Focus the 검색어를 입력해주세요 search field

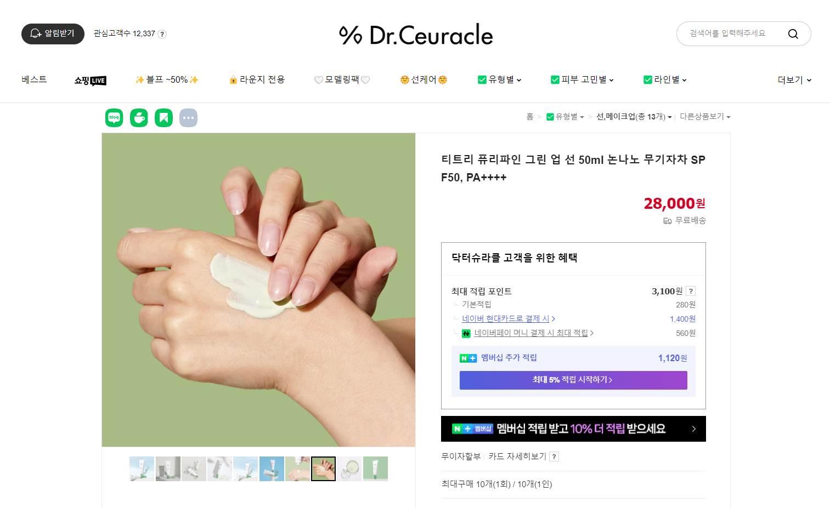pos(732,34)
